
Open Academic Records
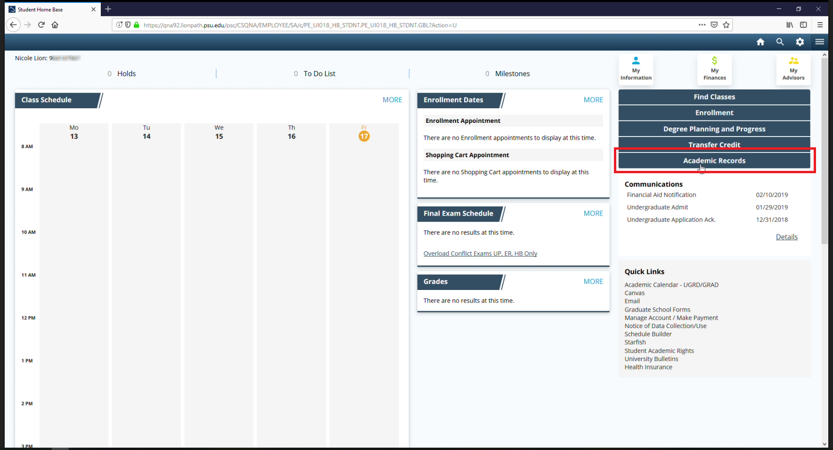[714, 161]
